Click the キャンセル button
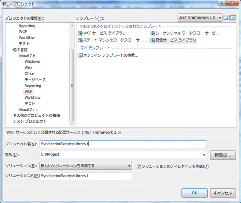 coord(223,193)
